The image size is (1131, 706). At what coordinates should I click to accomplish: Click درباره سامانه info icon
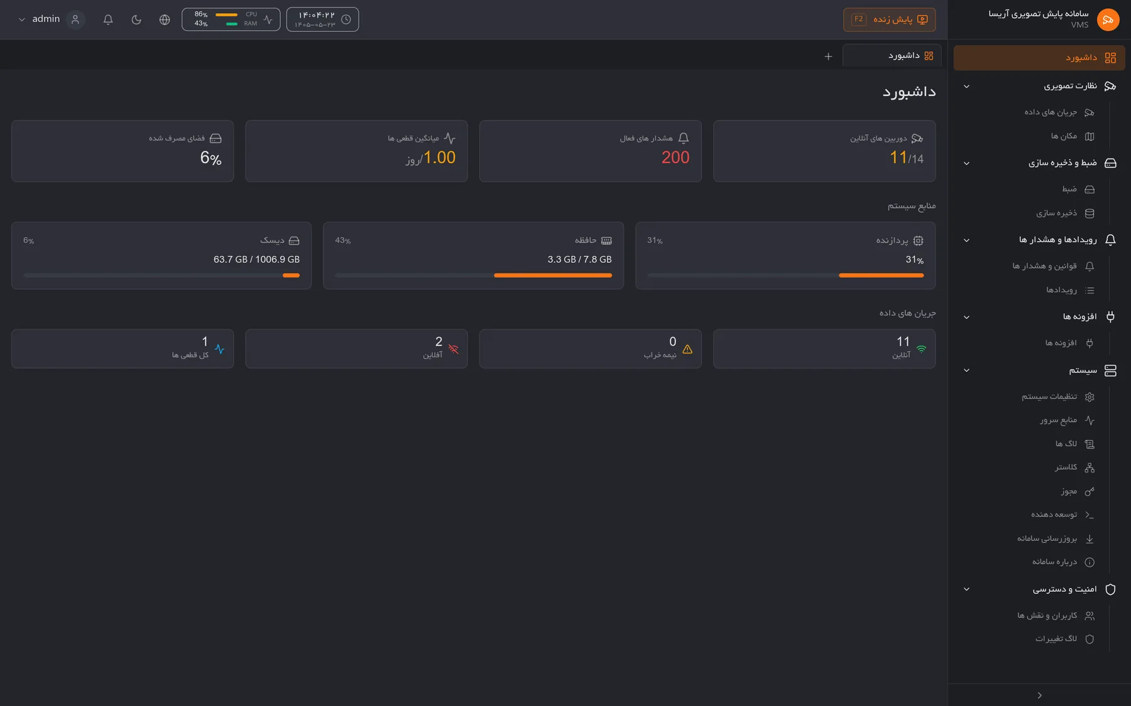[1090, 562]
